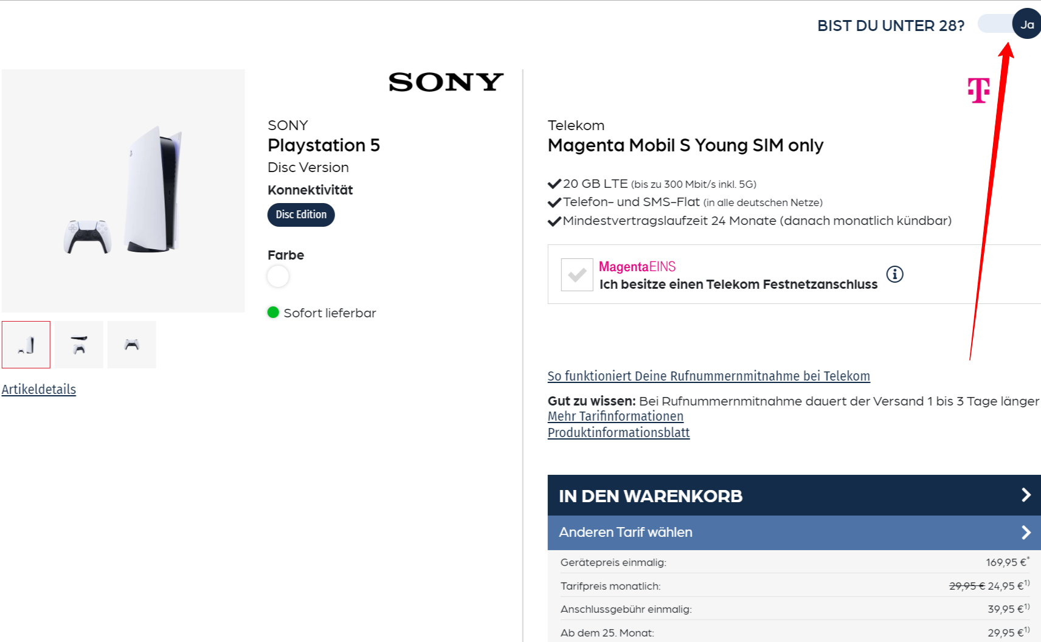The width and height of the screenshot is (1041, 642).
Task: Open the Rufnummernmitnahme bei Telekom link
Action: click(708, 376)
